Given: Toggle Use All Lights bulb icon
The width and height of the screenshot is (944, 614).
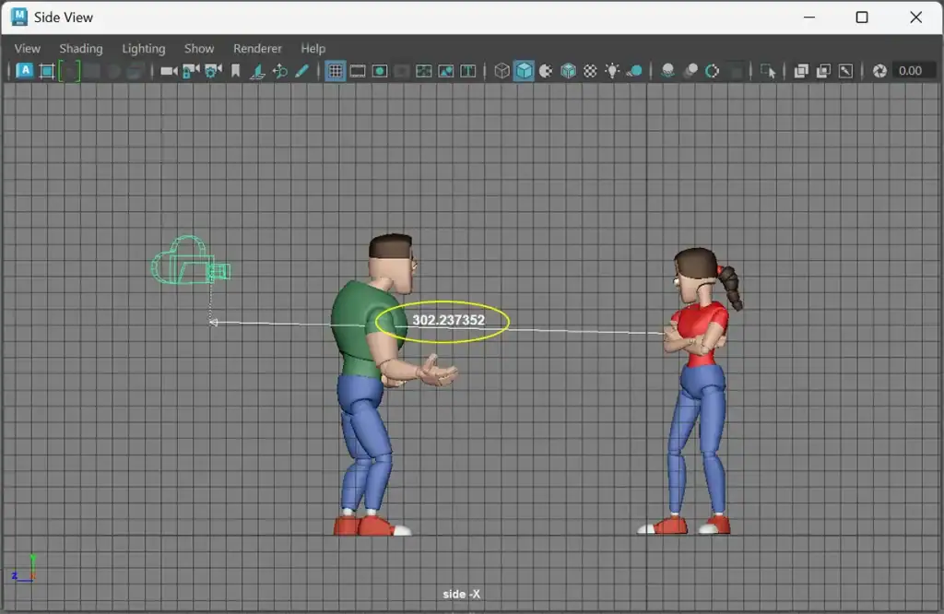Looking at the screenshot, I should [612, 71].
